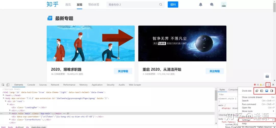
Task: Choose Show console drawer menu item
Action: pyautogui.click(x=256, y=97)
